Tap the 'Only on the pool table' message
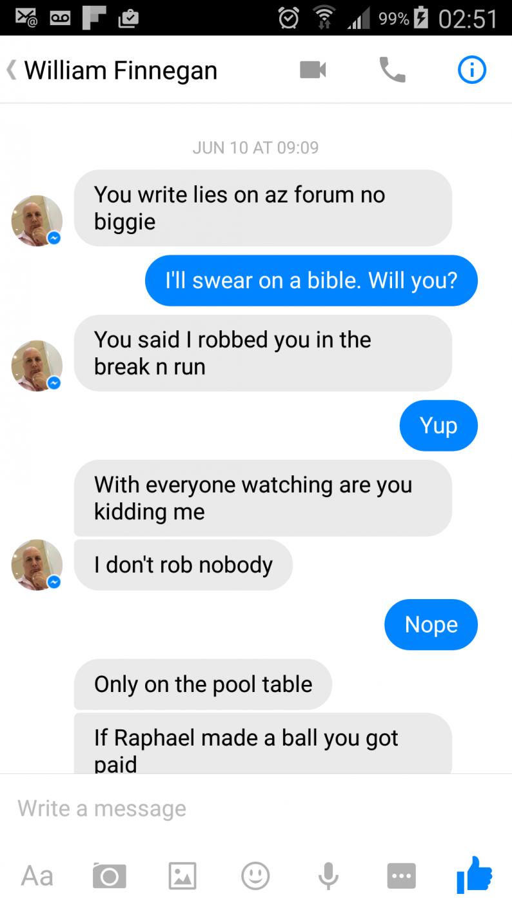This screenshot has width=512, height=910. pos(203,684)
